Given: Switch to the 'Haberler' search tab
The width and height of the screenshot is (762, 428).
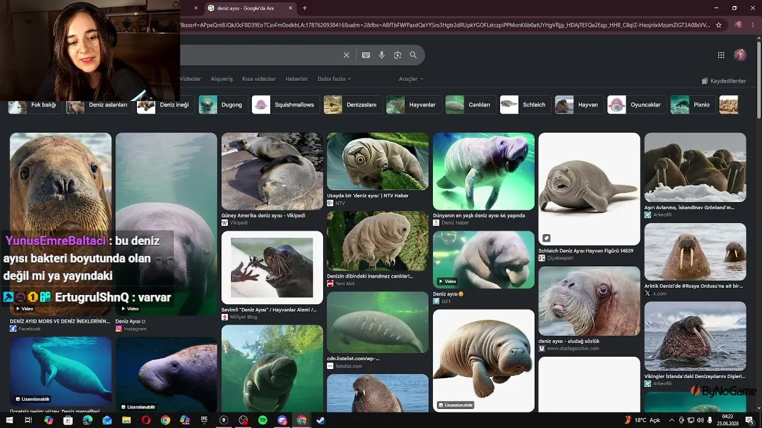Looking at the screenshot, I should click(x=296, y=79).
